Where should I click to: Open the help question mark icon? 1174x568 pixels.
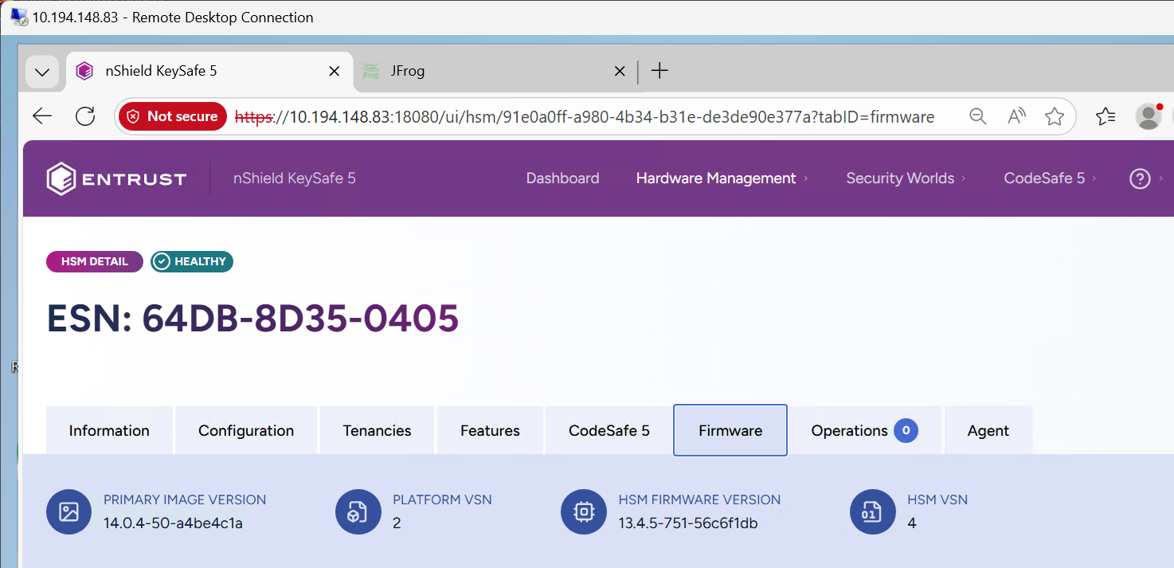(x=1140, y=178)
